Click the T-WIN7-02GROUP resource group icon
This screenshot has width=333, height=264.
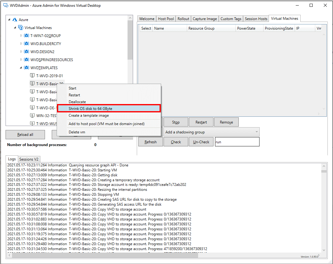(x=26, y=36)
